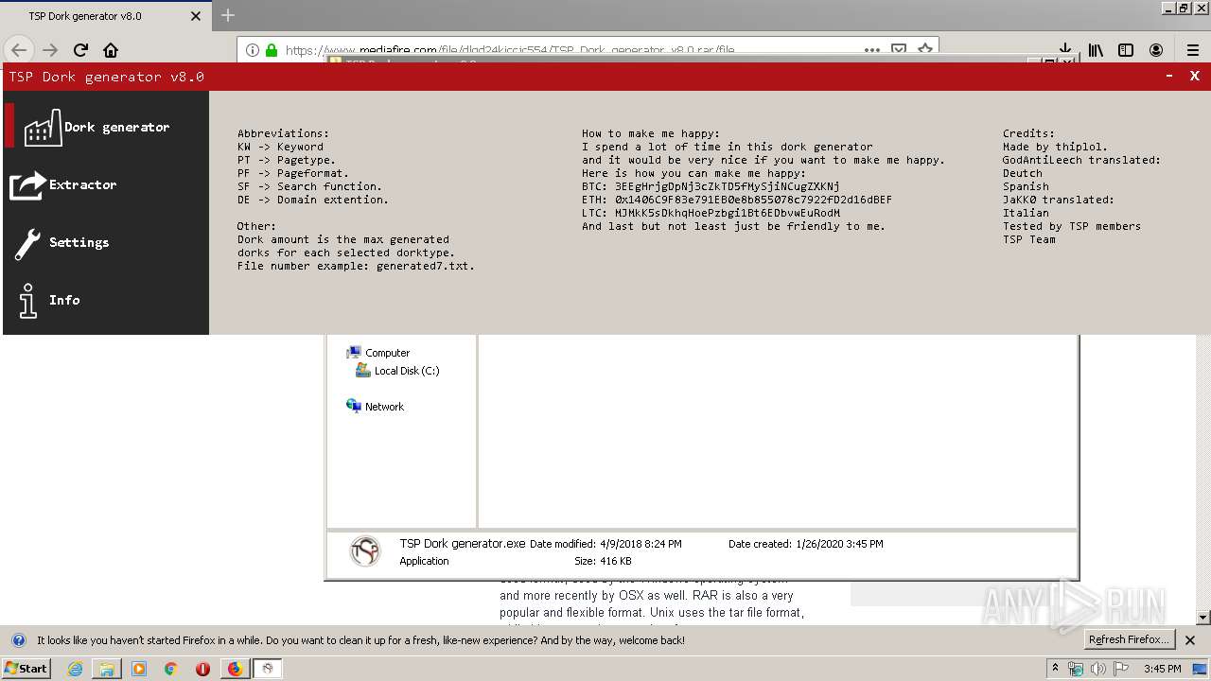Minimize the TSP Dork generator window

click(1169, 77)
